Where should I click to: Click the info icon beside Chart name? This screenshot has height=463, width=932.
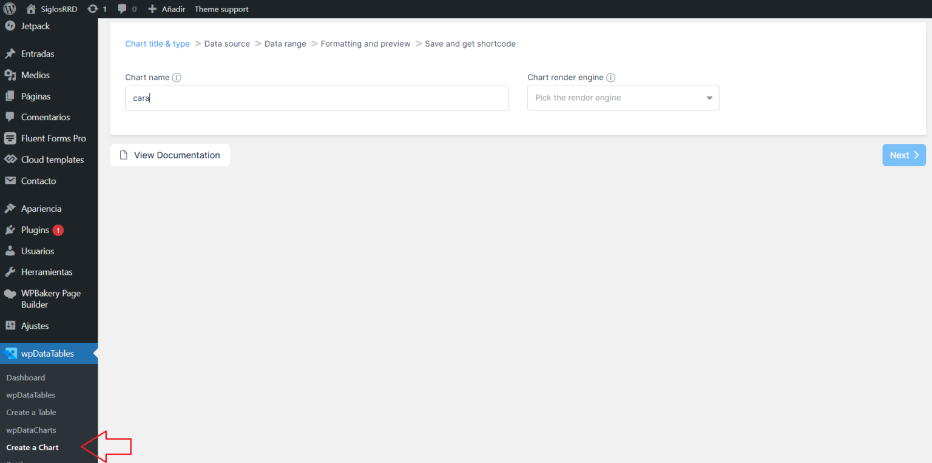177,78
